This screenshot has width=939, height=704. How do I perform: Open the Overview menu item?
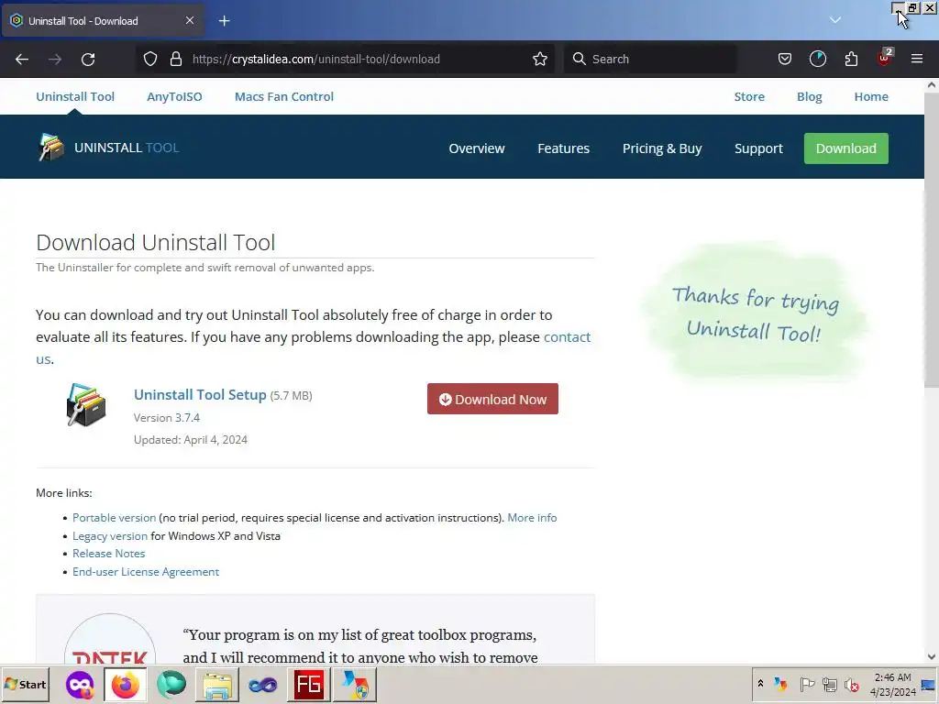tap(477, 148)
